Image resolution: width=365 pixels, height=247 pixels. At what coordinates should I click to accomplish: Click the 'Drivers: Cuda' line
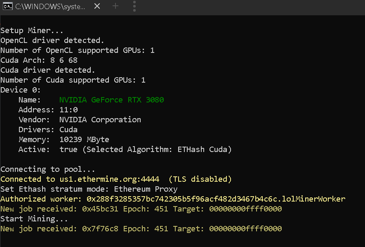(48, 130)
